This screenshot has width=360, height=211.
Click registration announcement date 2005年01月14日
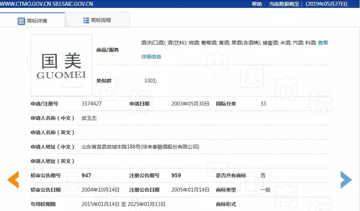190,190
